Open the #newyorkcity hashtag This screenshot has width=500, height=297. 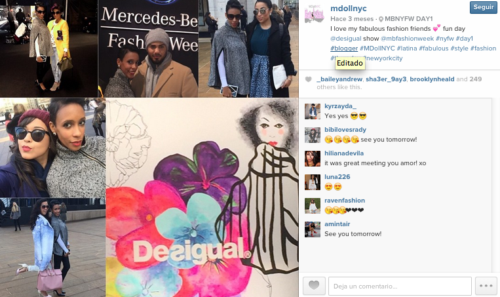pos(383,58)
